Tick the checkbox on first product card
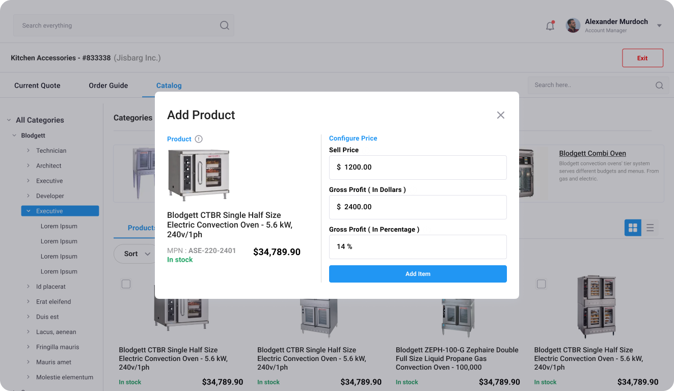 tap(126, 284)
